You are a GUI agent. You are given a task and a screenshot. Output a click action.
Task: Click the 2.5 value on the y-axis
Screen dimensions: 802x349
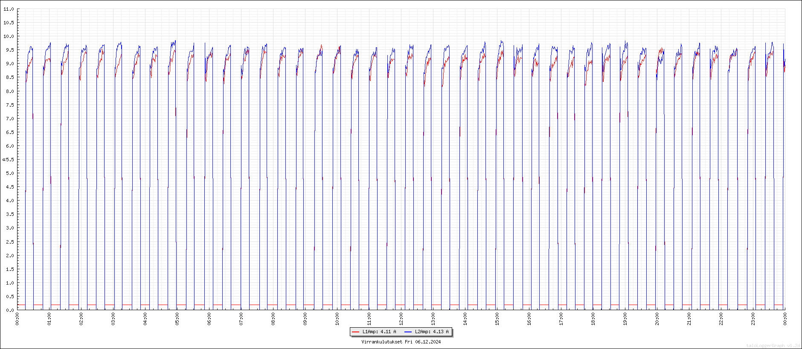coord(9,242)
